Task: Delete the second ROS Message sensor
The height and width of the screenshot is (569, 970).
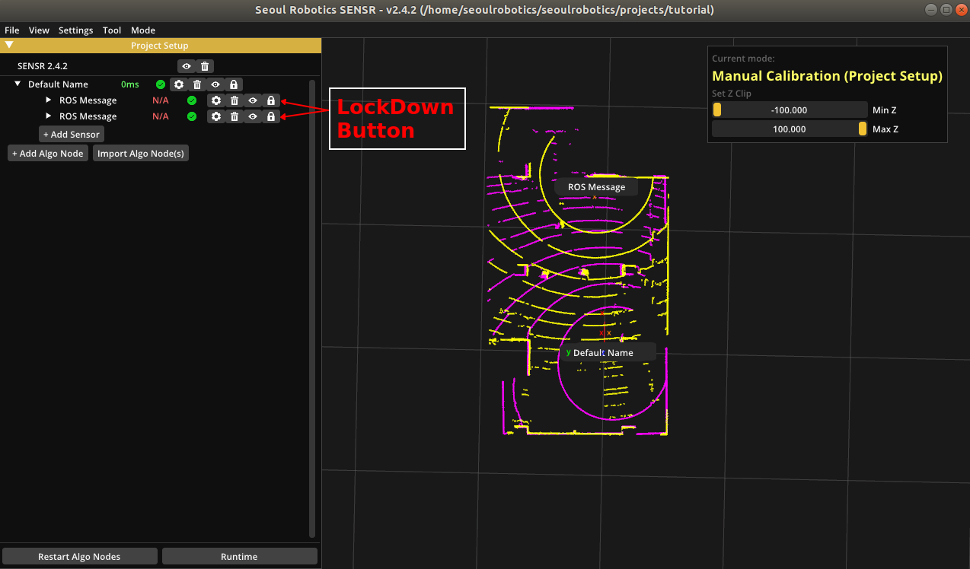Action: [x=235, y=116]
